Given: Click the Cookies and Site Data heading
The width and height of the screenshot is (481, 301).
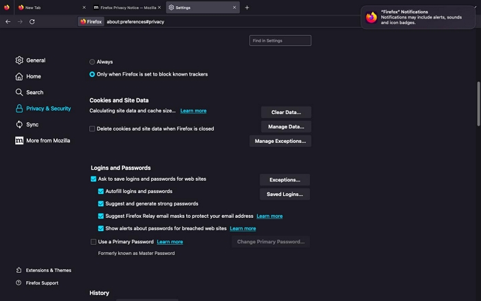Looking at the screenshot, I should pos(119,100).
